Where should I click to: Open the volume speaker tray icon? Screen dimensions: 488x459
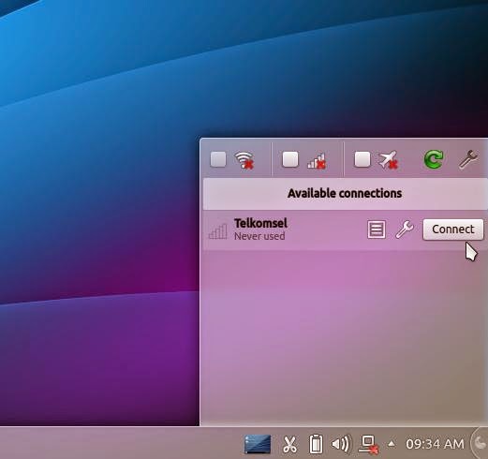point(341,444)
